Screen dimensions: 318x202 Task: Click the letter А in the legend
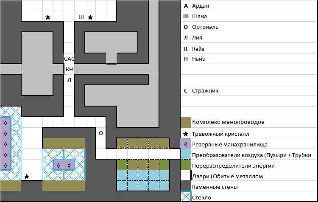click(186, 6)
